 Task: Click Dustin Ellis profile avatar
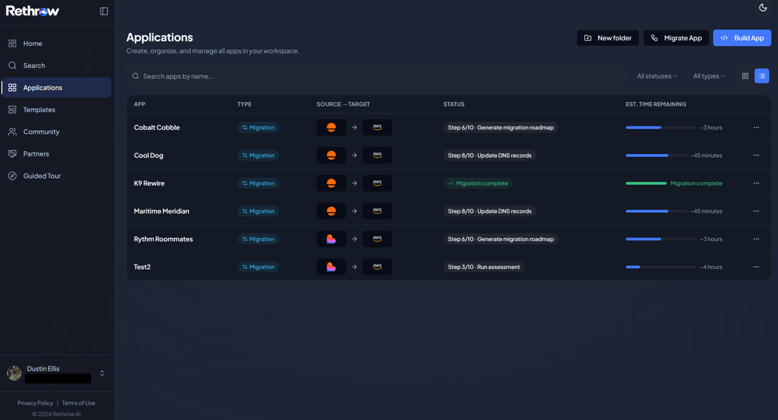[14, 373]
